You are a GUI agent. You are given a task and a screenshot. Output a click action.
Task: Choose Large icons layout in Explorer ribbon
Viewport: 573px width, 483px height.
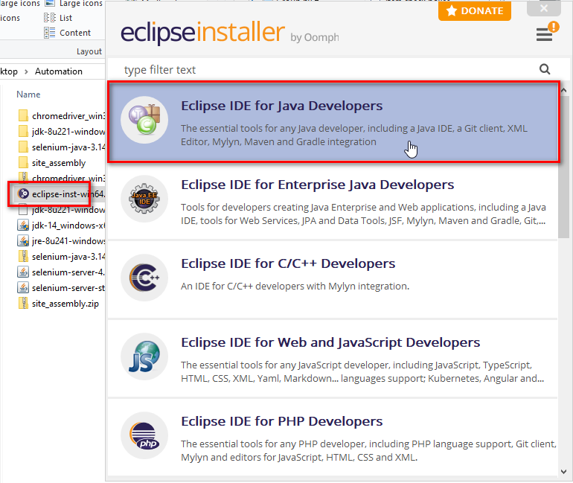74,4
